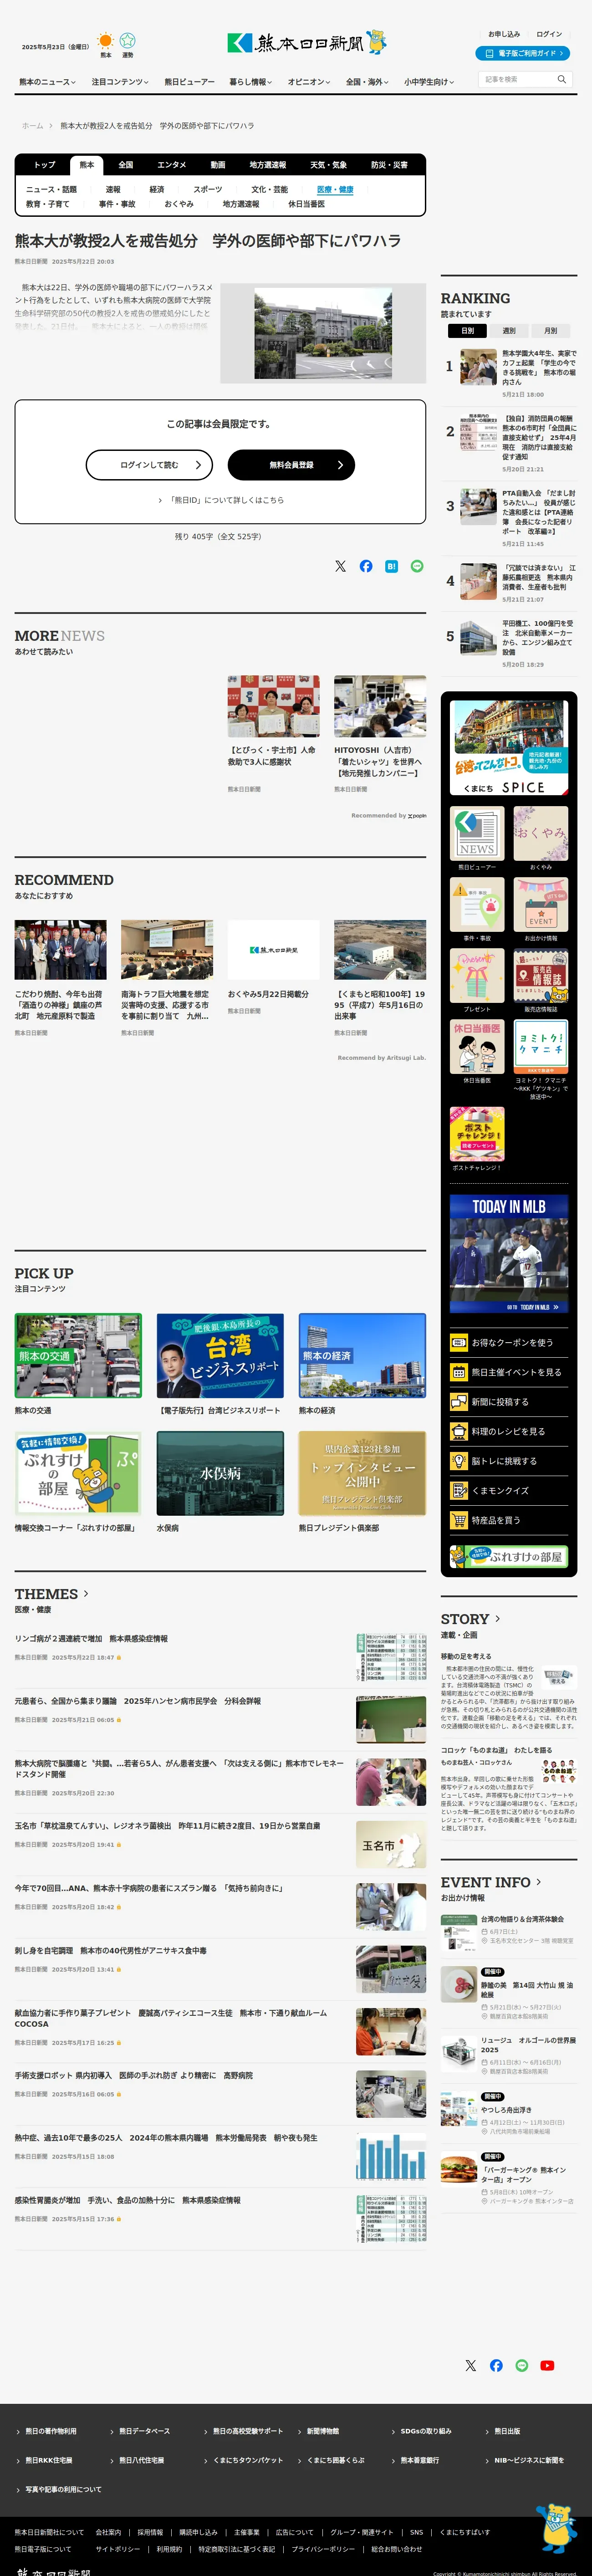
Task: Expand 小中学生向け menu
Action: click(x=429, y=82)
